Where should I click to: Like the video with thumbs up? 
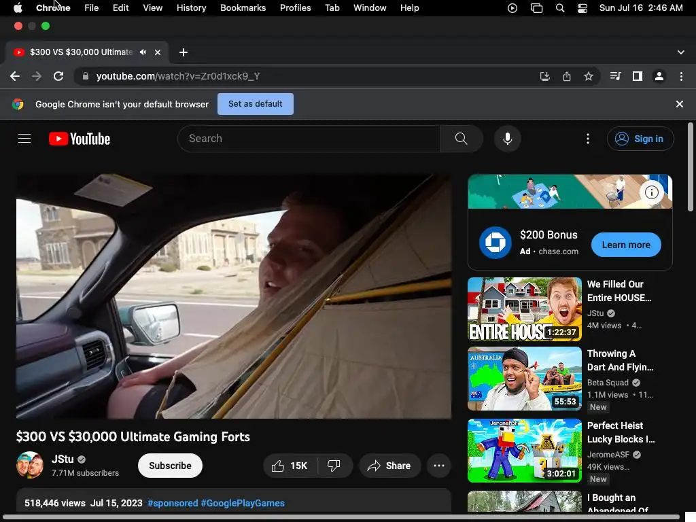[x=290, y=466]
